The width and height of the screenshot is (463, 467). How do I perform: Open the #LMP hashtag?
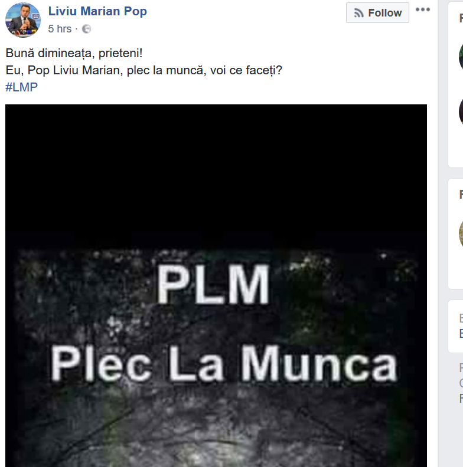(x=21, y=87)
